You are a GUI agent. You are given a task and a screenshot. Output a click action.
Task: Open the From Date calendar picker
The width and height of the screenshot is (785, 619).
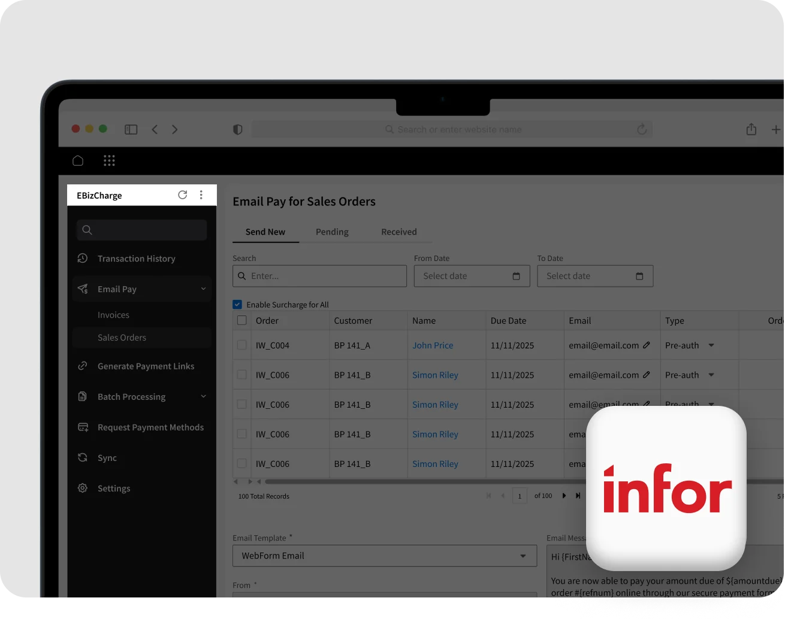point(517,276)
